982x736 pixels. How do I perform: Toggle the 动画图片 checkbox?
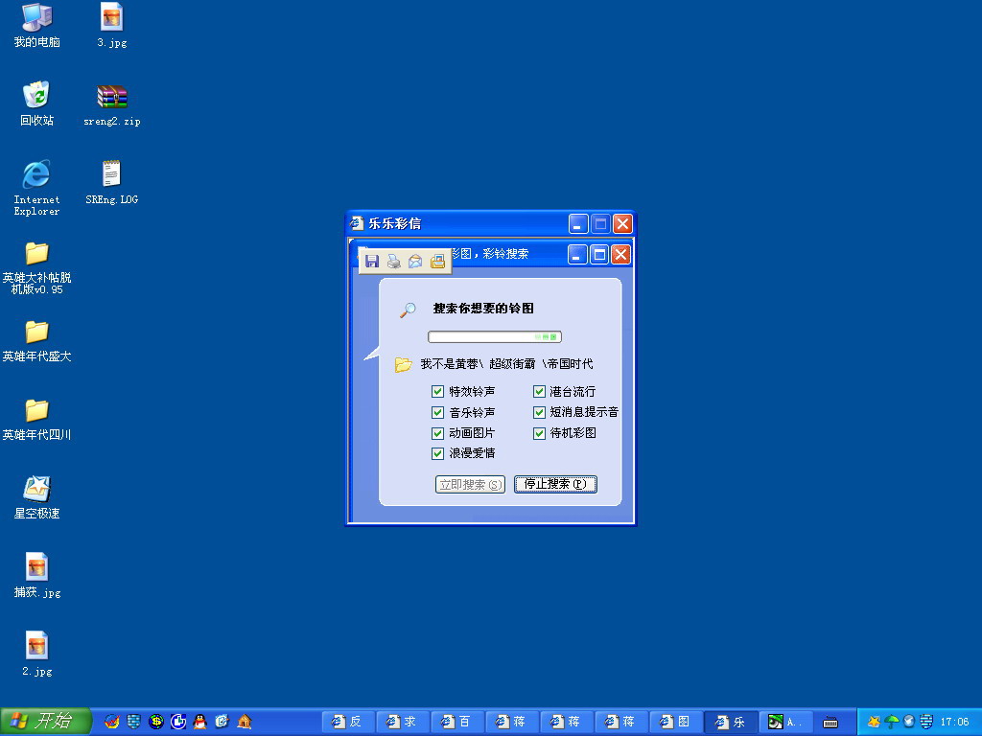[x=438, y=433]
